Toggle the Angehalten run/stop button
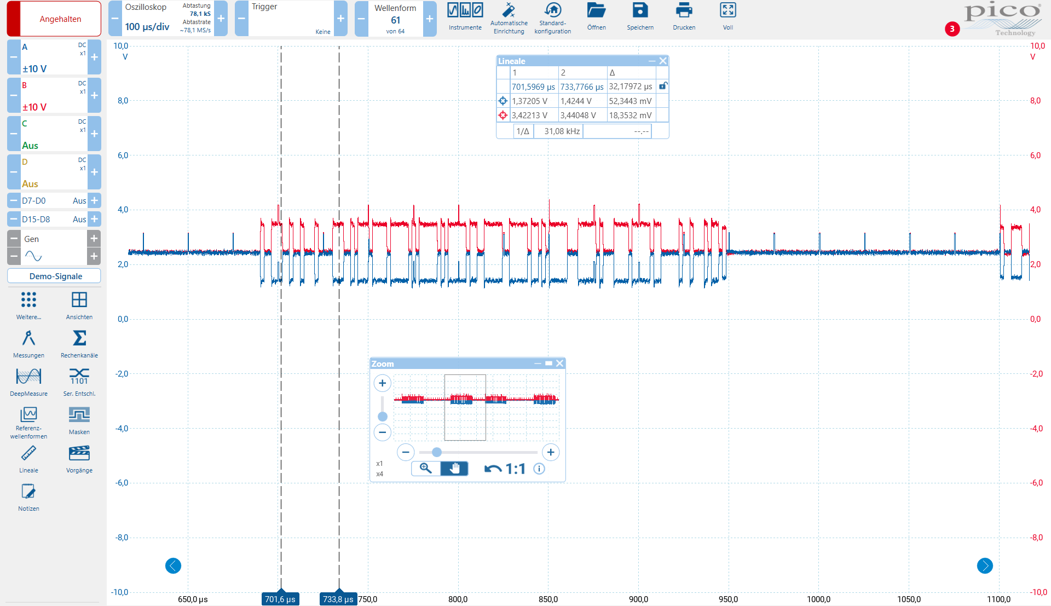Screen dimensions: 1051x606 pos(54,19)
